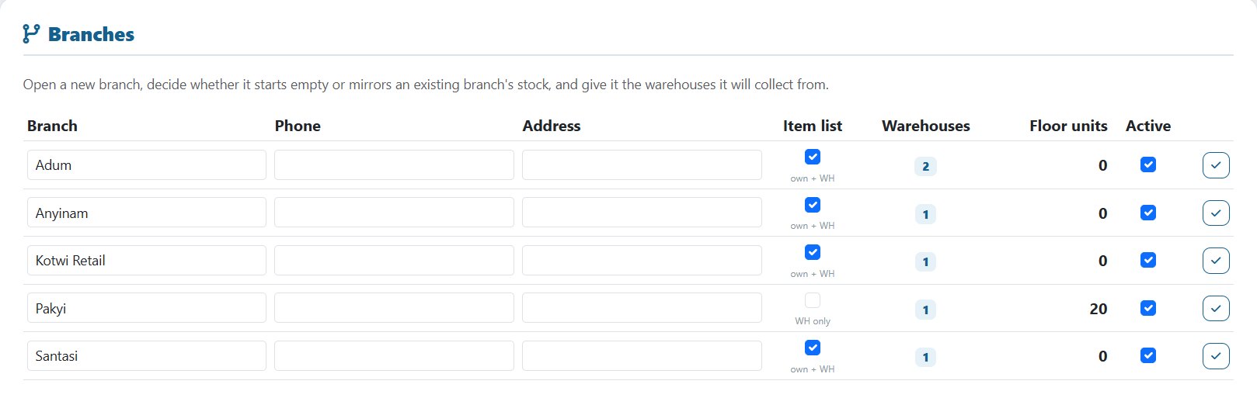Click the Branches heading branch icon
Screen dimensions: 1257x405
[x=31, y=34]
